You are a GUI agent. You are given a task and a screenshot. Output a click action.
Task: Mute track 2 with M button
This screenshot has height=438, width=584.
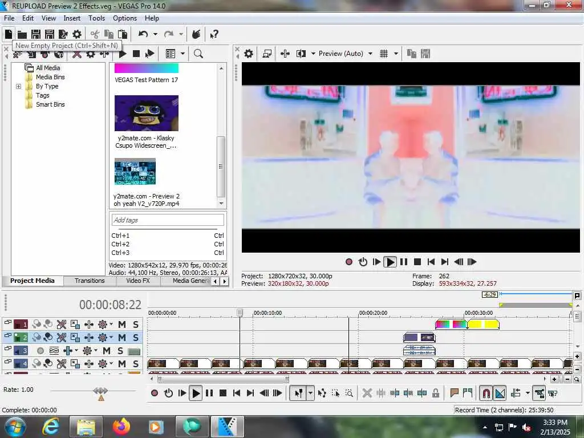[x=122, y=338]
